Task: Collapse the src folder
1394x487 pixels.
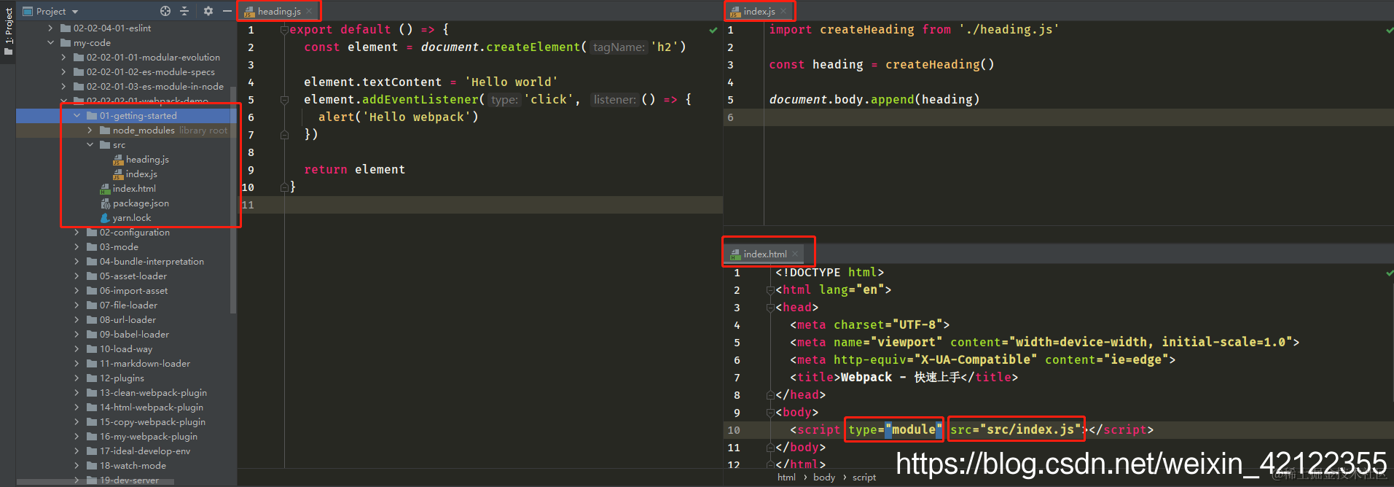Action: [90, 144]
